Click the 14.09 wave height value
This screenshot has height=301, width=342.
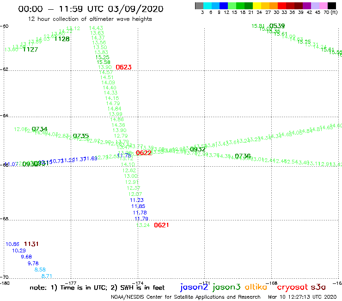click(108, 82)
